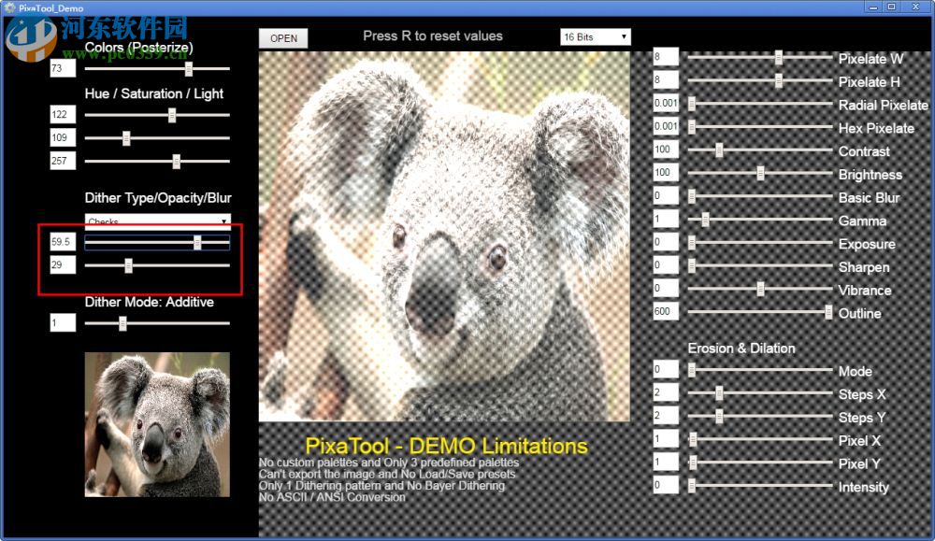Adjust the dither blur slider showing 29

tap(126, 265)
